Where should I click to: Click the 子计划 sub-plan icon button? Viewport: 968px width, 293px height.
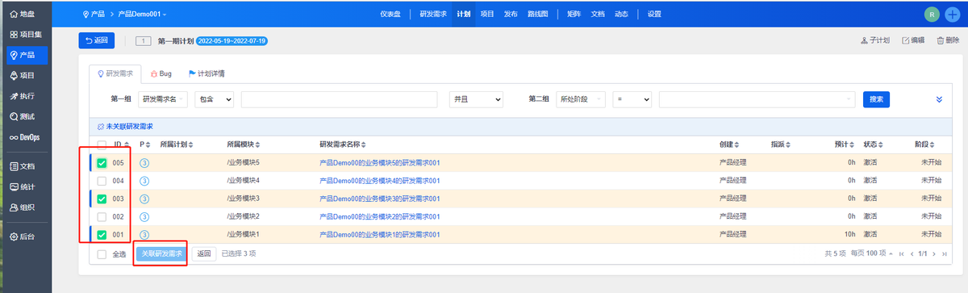coord(875,40)
